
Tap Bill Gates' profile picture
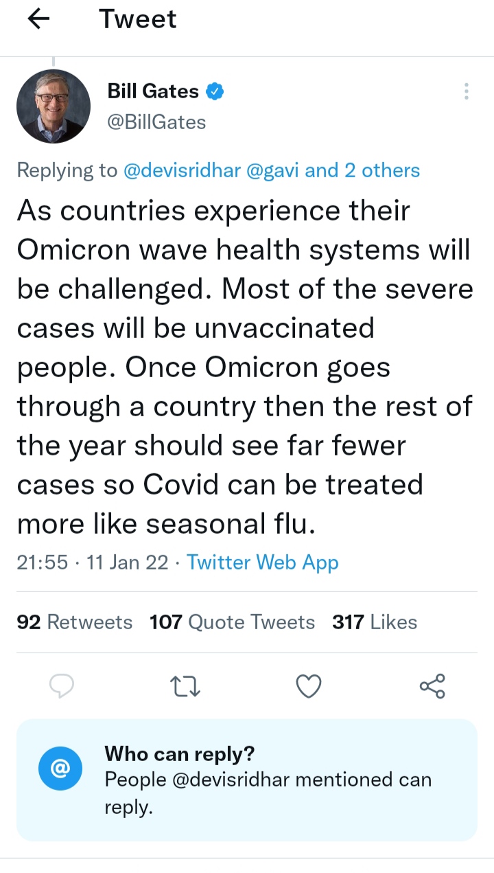(54, 106)
